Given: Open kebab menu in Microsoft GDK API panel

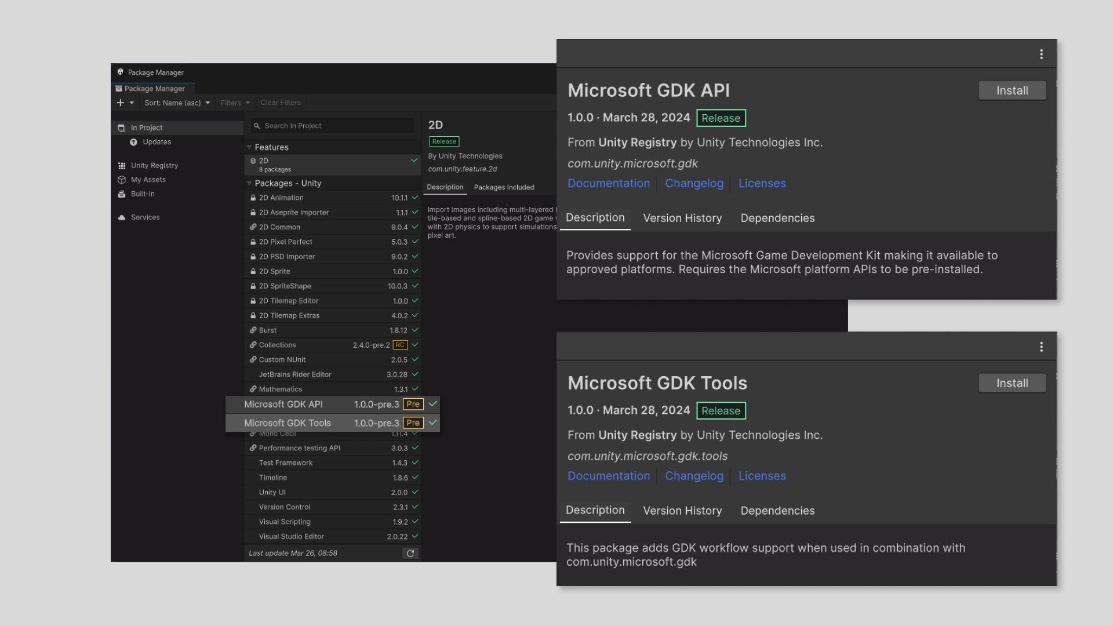Looking at the screenshot, I should tap(1041, 54).
